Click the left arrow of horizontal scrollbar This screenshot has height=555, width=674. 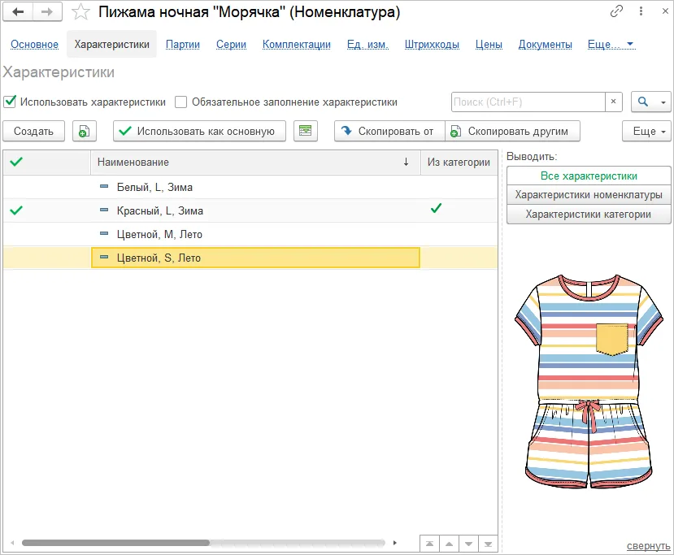click(x=12, y=543)
